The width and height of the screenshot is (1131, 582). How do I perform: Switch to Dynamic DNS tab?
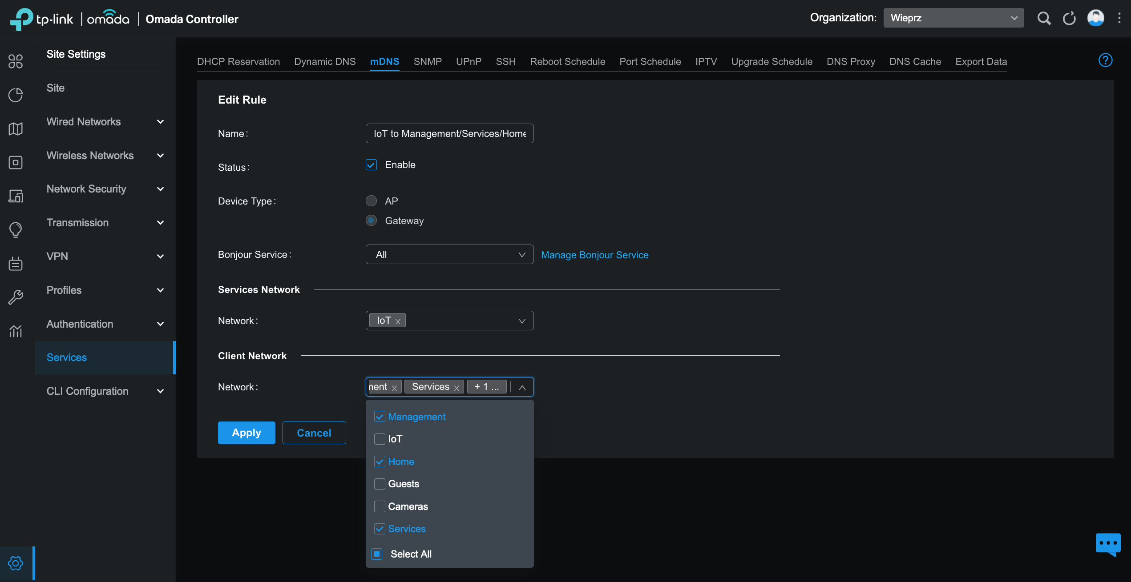click(x=325, y=62)
